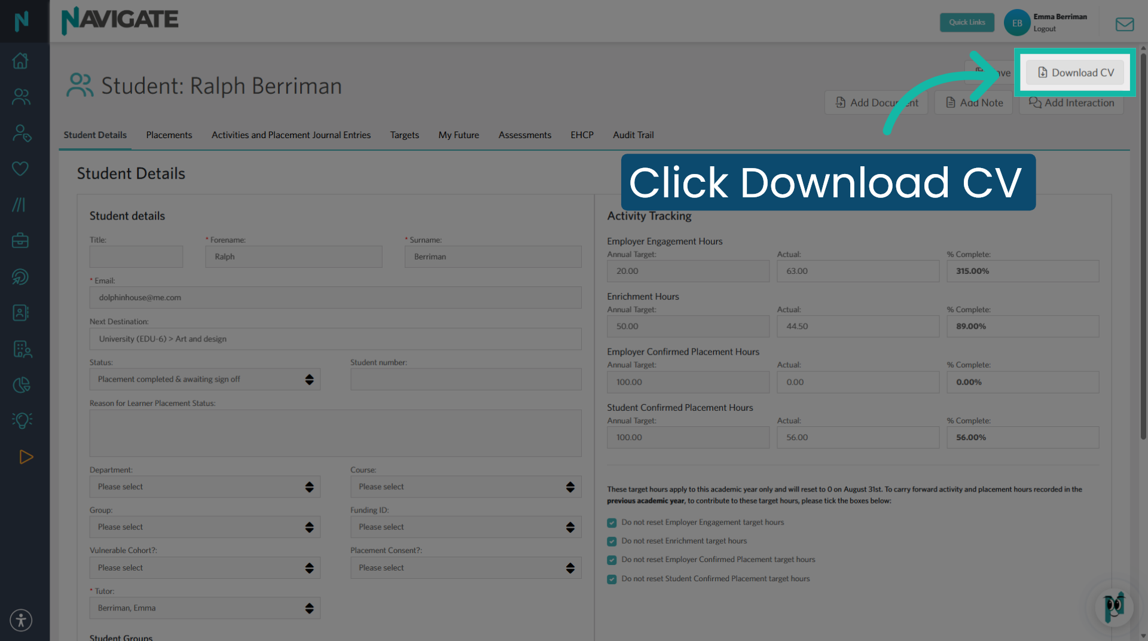Click Employer Engagement % Complete value 315.00%
Image resolution: width=1148 pixels, height=641 pixels.
pos(1022,271)
